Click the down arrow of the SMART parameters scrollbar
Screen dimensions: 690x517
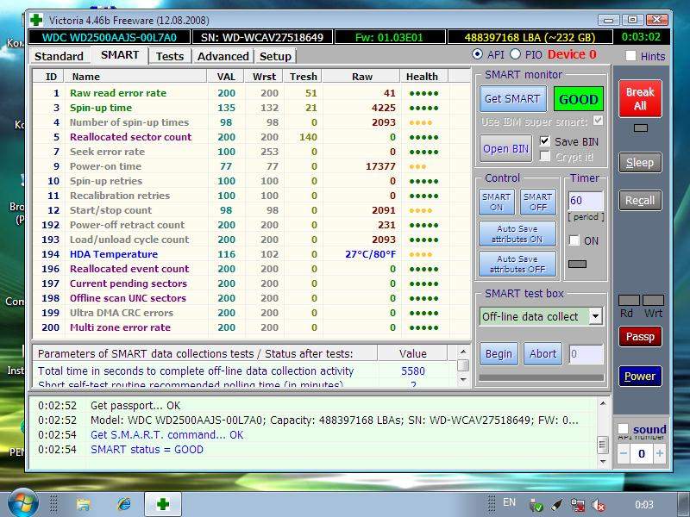463,379
